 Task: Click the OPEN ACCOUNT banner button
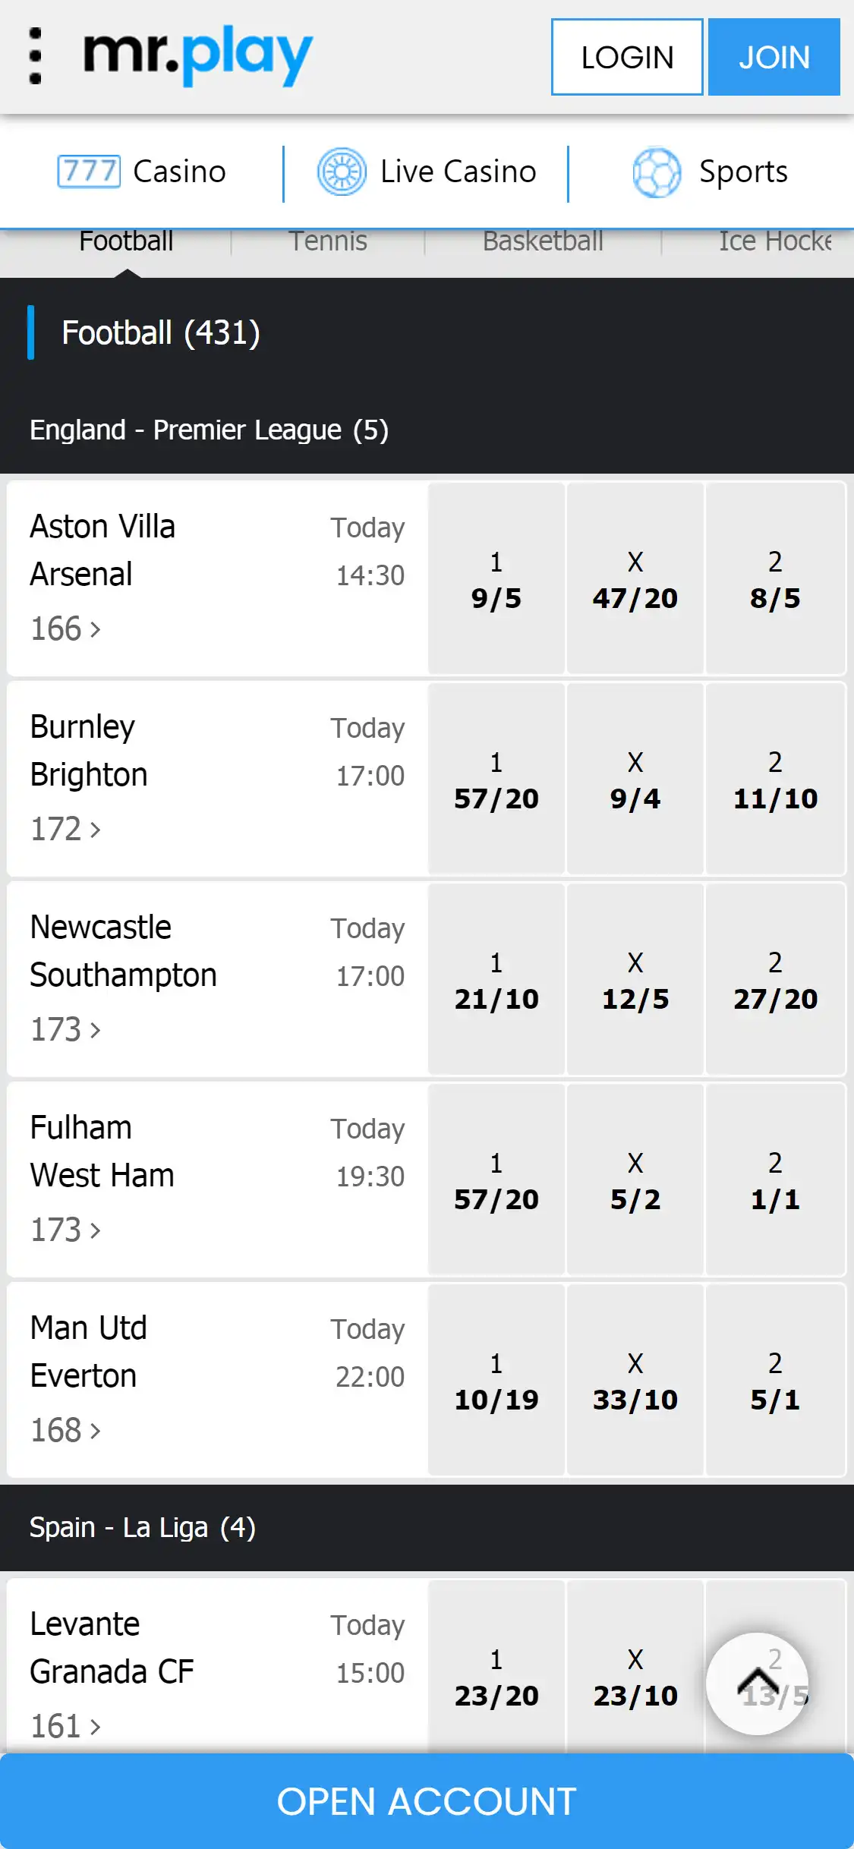pos(427,1801)
